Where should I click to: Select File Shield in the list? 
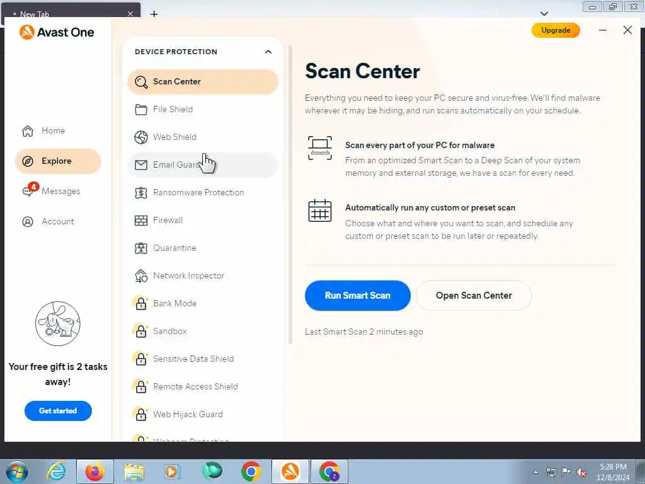pyautogui.click(x=203, y=110)
